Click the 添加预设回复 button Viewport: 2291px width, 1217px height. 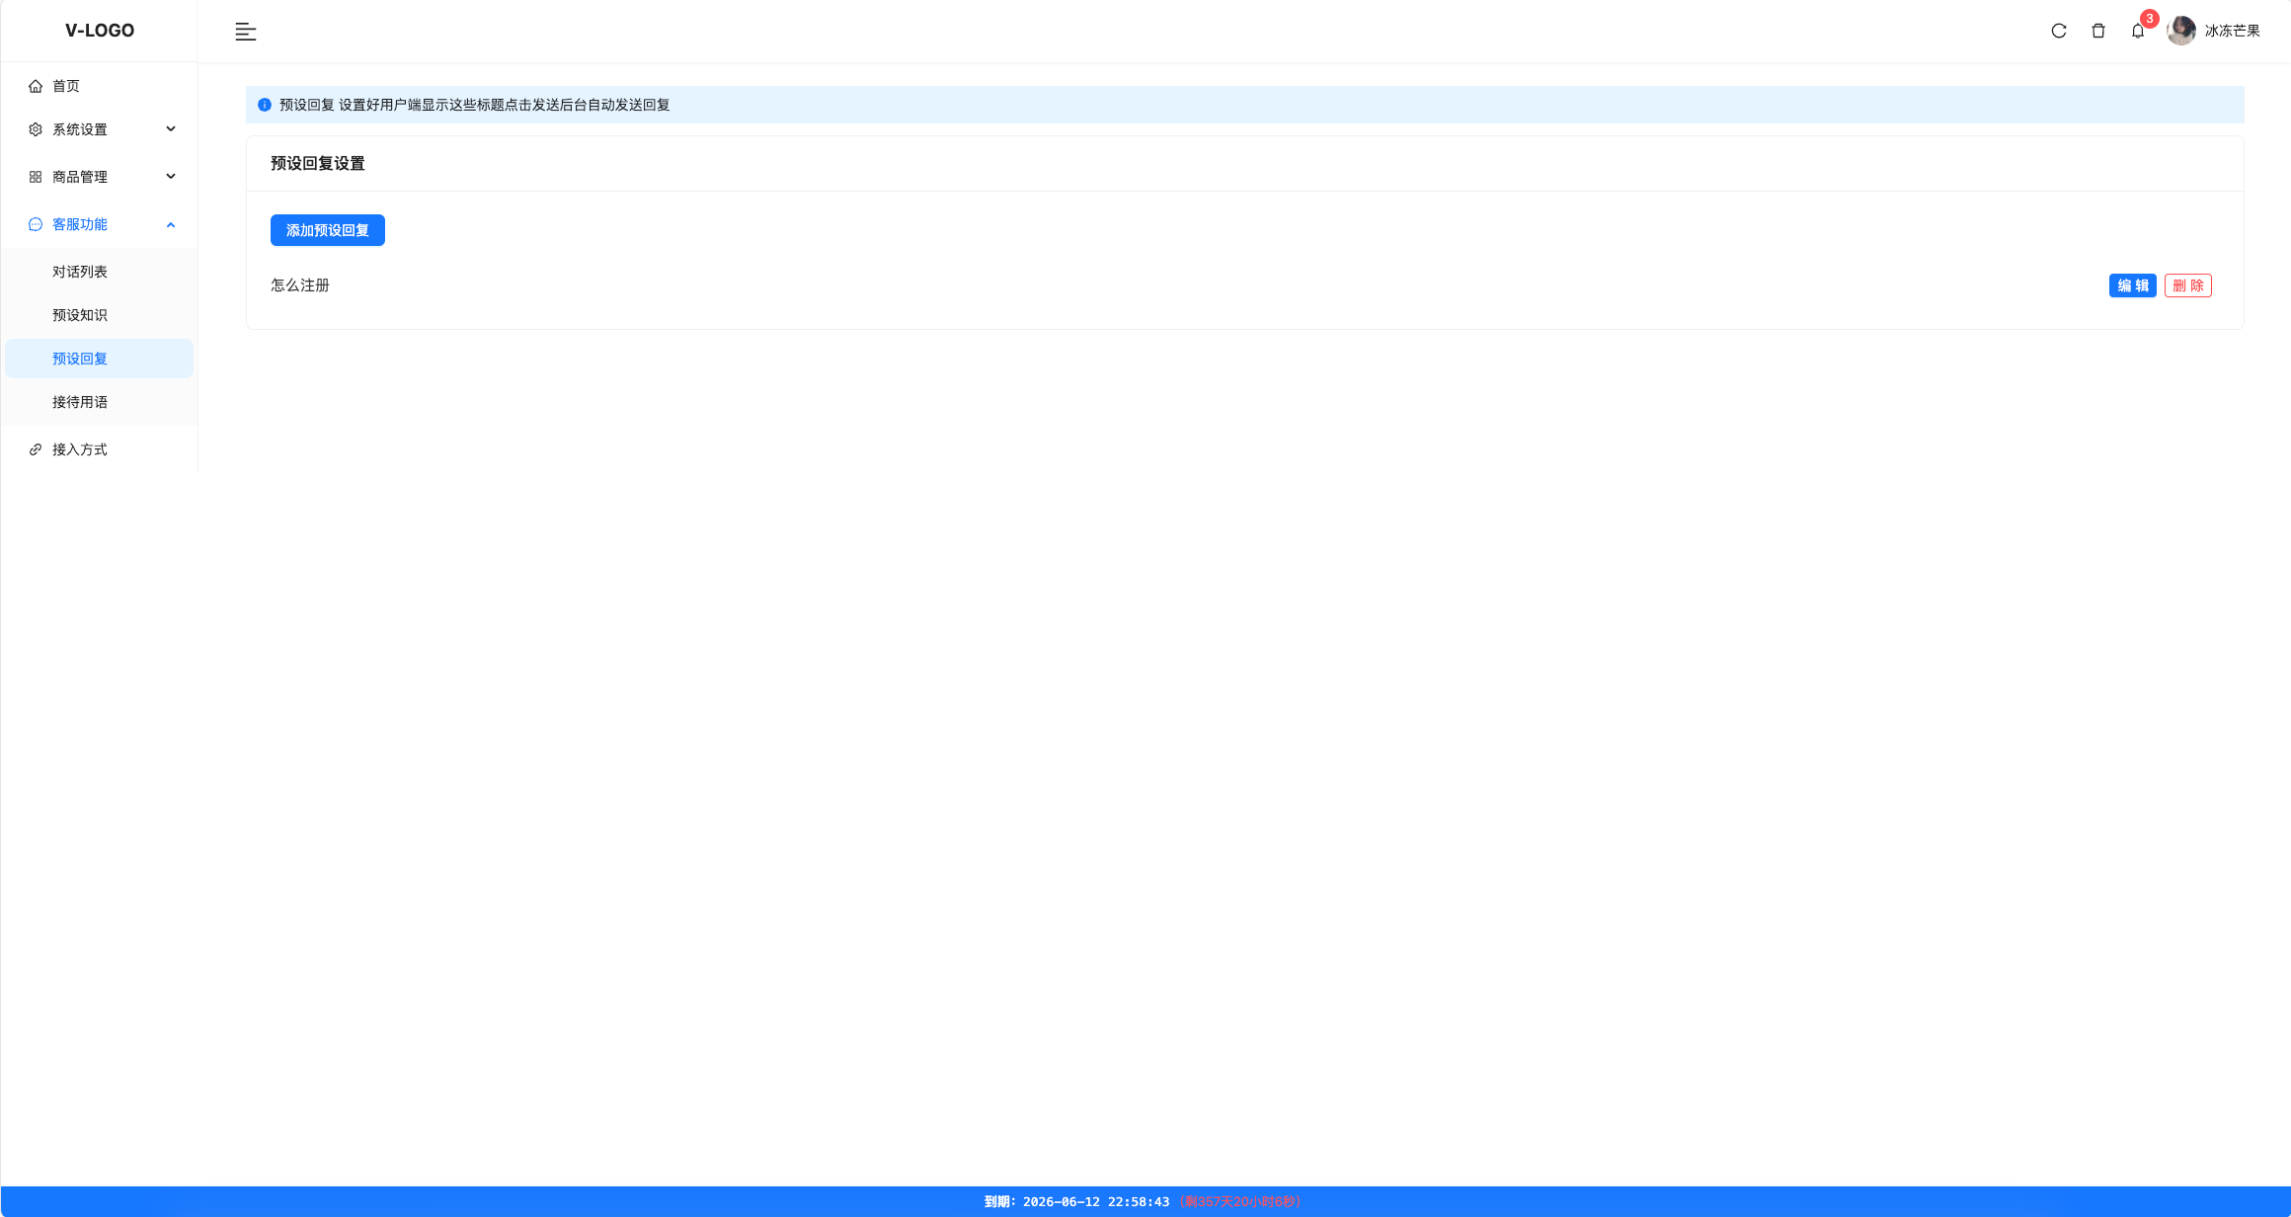pyautogui.click(x=328, y=230)
